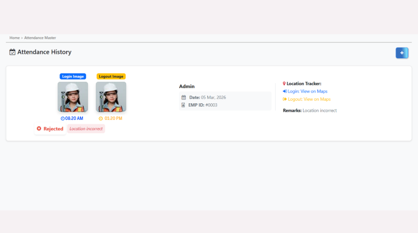Open the logout photo thumbnail
418x233 pixels.
(x=111, y=97)
